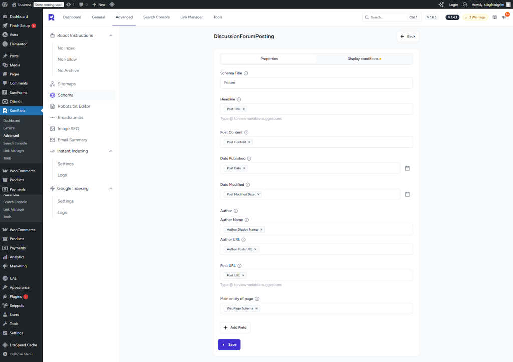
Task: Click the megaphone announcements icon
Action: 504,17
